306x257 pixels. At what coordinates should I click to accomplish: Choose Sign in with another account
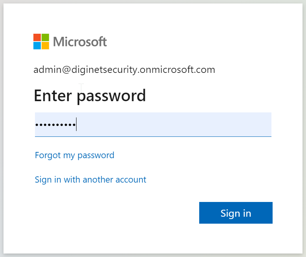click(90, 179)
